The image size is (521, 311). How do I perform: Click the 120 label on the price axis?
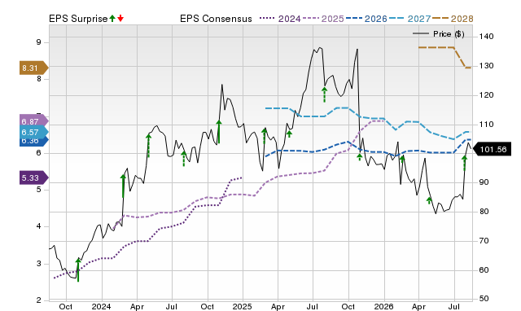(487, 95)
